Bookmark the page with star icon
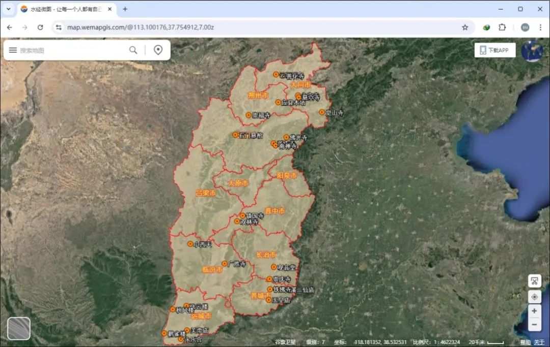 [465, 27]
